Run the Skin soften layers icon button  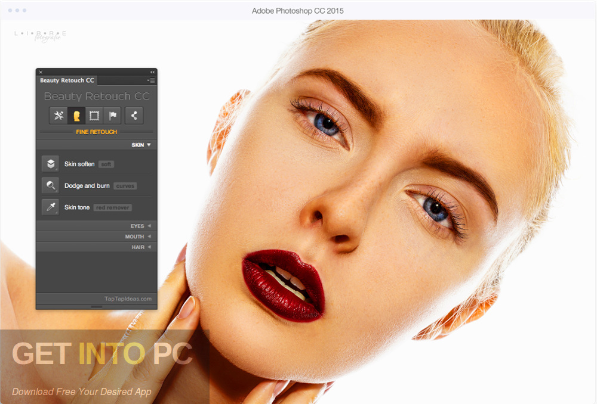point(50,164)
